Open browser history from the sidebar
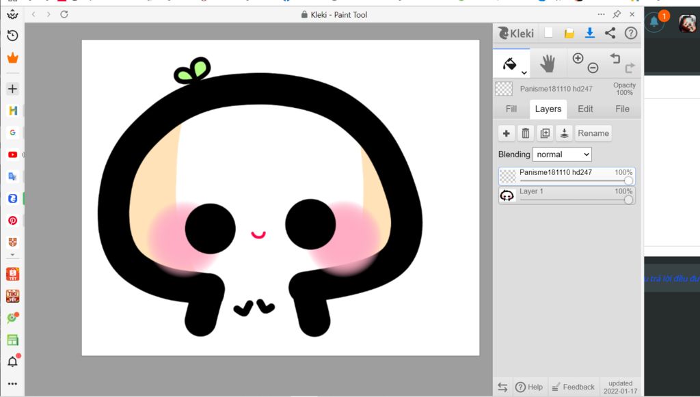Screen dimensions: 700x397 point(12,36)
